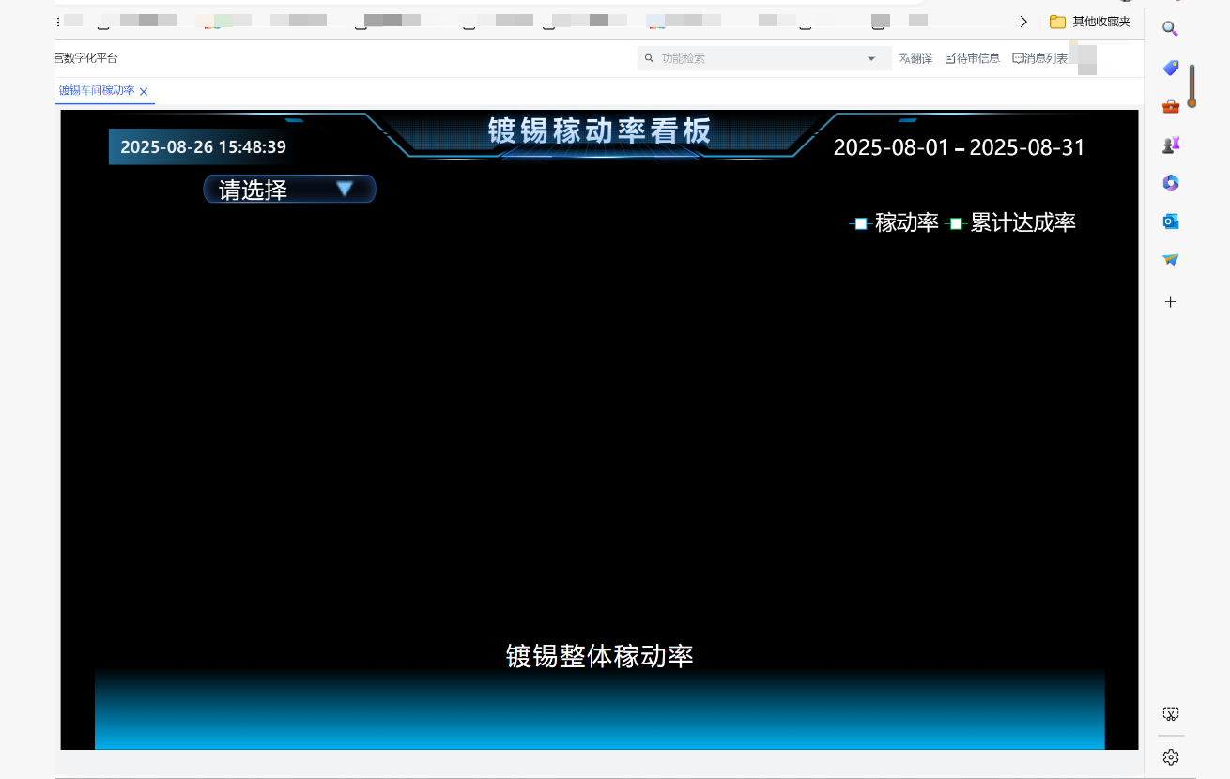The image size is (1230, 779).
Task: Open sidebar settings gear icon
Action: (1170, 756)
